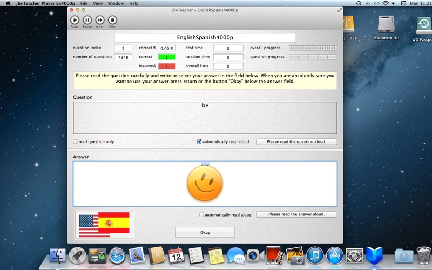Open Reminders from the Dock
The height and width of the screenshot is (270, 432).
click(x=196, y=256)
